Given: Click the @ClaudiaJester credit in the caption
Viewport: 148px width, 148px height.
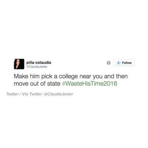Looking at the screenshot, I should (58, 94).
